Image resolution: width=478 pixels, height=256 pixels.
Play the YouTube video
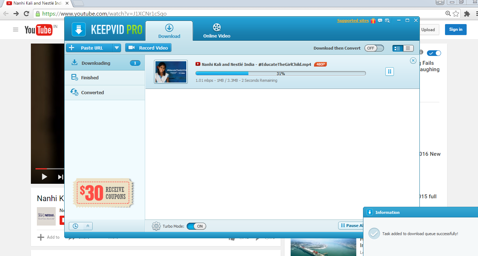click(44, 177)
